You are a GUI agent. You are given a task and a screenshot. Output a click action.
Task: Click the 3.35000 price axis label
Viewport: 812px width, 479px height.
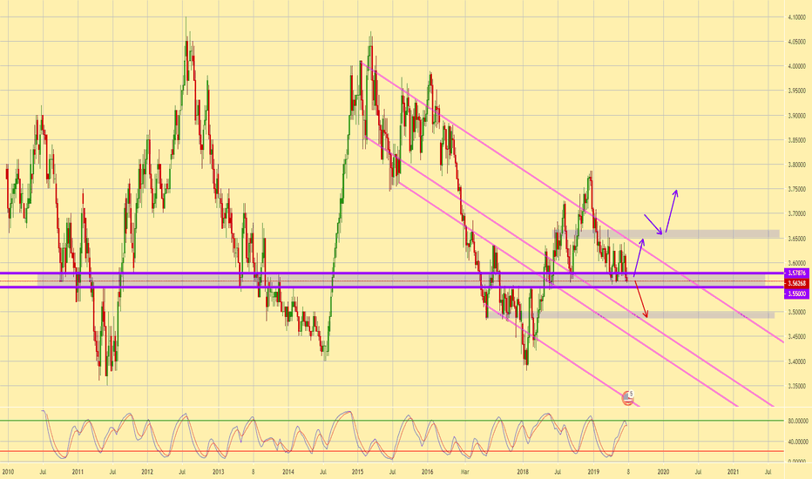[x=796, y=387]
